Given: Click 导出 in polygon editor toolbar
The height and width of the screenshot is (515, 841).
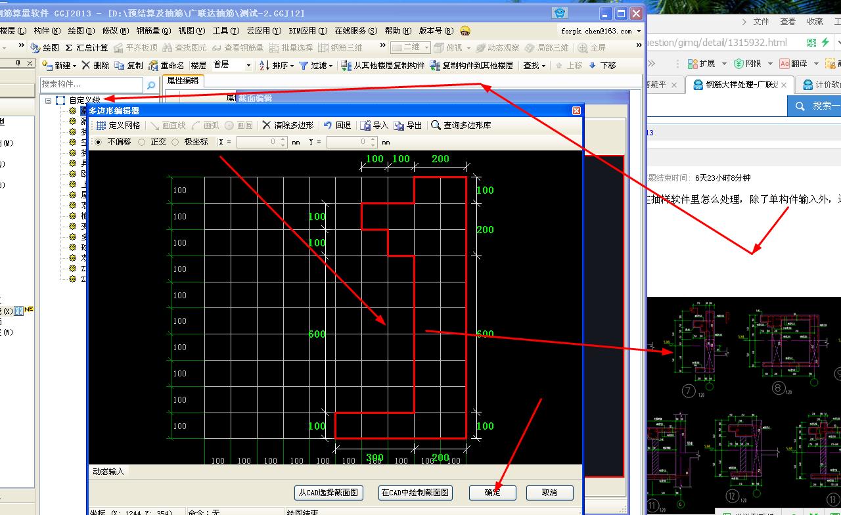Looking at the screenshot, I should [407, 125].
